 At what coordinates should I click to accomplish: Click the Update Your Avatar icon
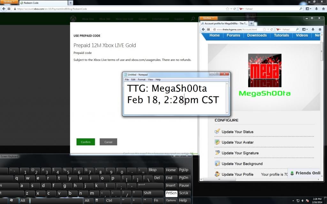pos(217,142)
